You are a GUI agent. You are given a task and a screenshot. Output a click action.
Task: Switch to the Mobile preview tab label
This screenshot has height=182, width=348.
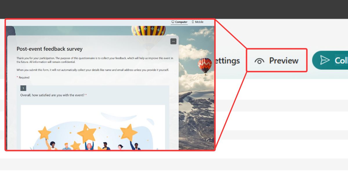[x=199, y=22]
